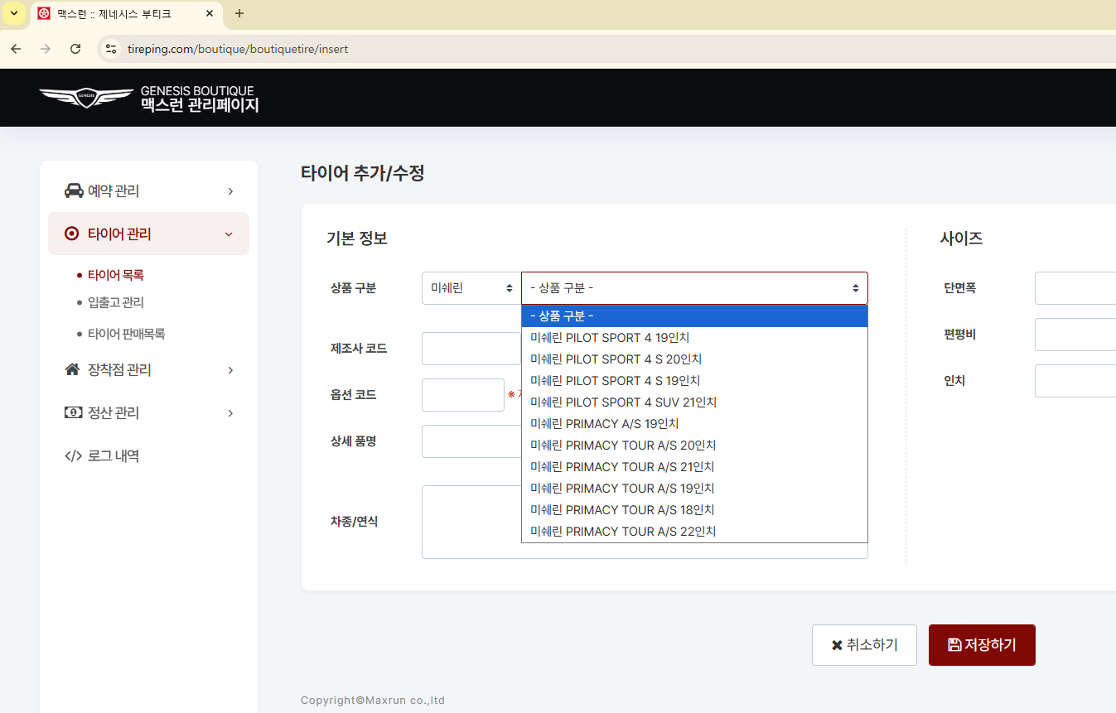Click the browser address bar URL
The width and height of the screenshot is (1116, 713).
[238, 49]
